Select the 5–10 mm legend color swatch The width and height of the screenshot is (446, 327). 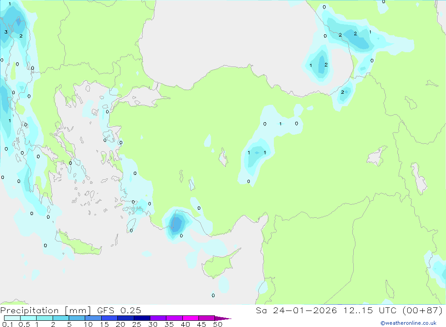[77, 318]
